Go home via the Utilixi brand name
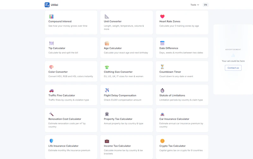253x159 pixels. (x=54, y=5)
